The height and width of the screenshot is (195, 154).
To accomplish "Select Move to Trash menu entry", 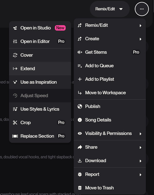I will (x=110, y=188).
